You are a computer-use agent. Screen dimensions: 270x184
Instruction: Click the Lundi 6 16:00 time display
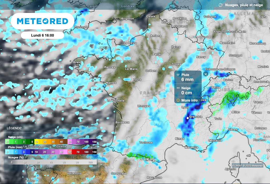click(x=42, y=35)
